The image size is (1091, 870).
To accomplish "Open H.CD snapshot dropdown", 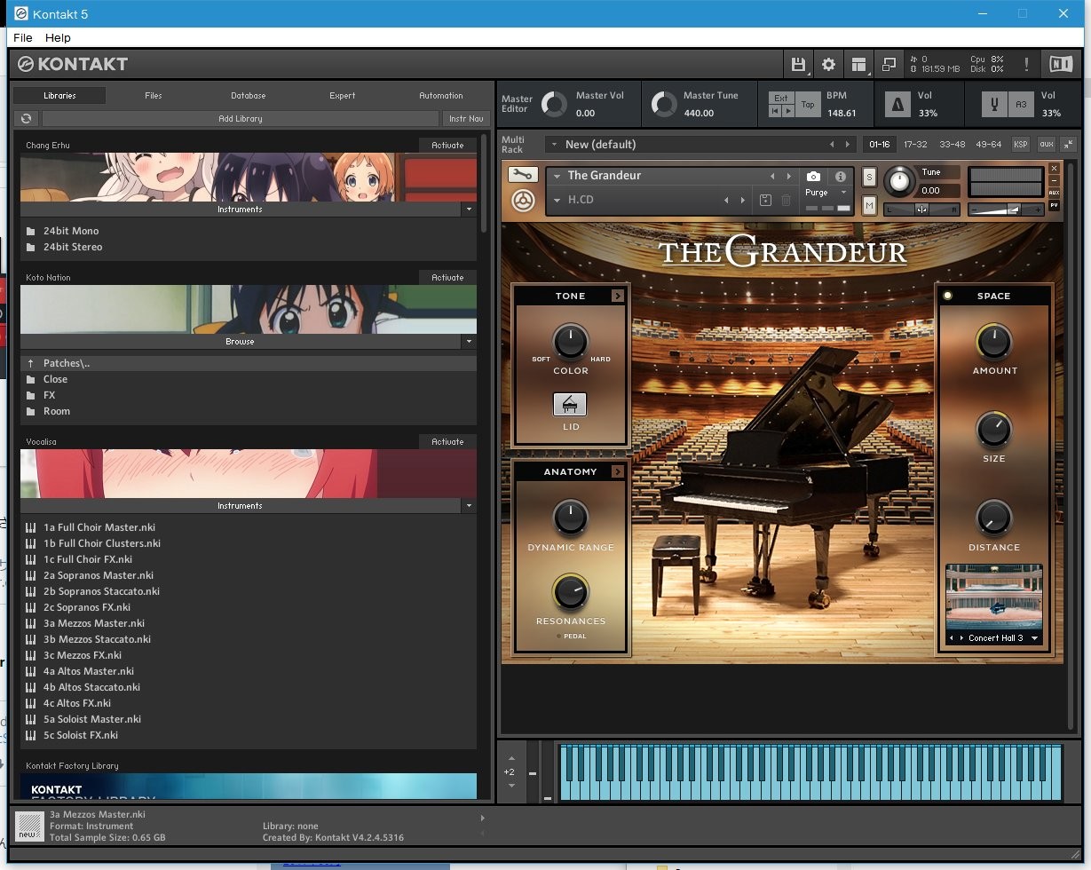I will pos(557,201).
